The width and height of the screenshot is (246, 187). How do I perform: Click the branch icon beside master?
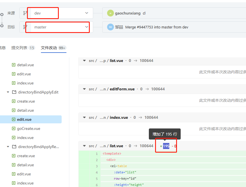(25, 27)
